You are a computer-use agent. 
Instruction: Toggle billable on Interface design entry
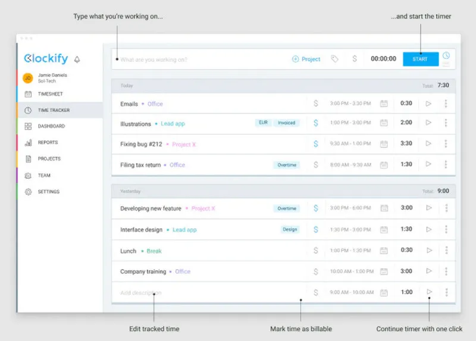316,229
